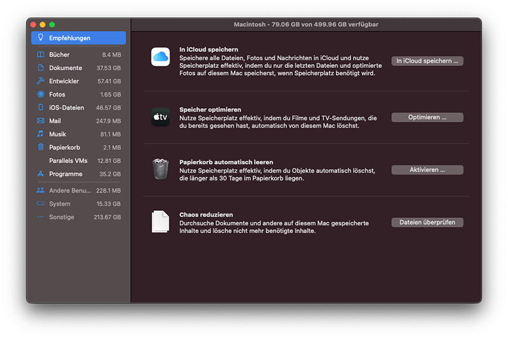This screenshot has width=508, height=338.
Task: Click the Papierkorb automatisch leeren heading
Action: (x=226, y=162)
